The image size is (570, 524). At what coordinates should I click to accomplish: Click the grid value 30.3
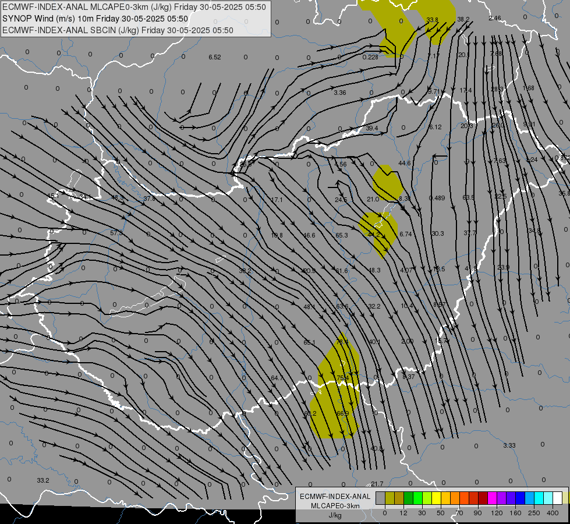[x=438, y=233]
